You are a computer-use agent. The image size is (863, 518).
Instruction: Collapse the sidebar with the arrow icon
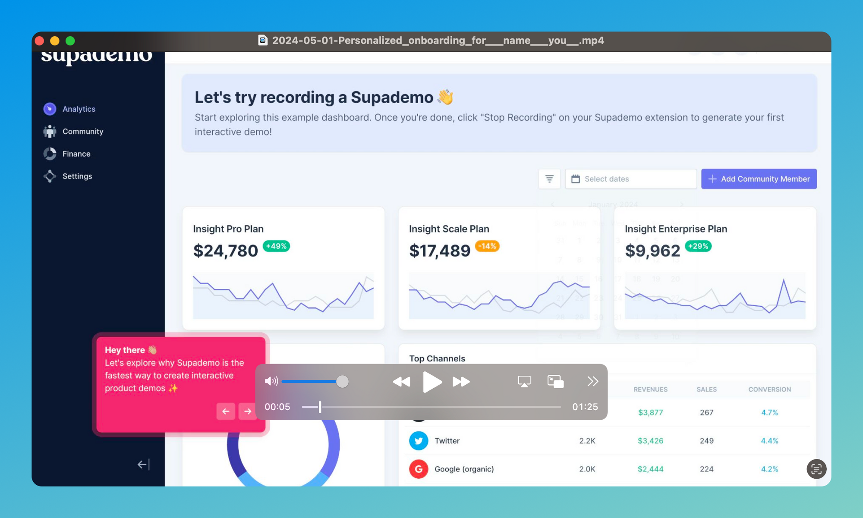(143, 465)
